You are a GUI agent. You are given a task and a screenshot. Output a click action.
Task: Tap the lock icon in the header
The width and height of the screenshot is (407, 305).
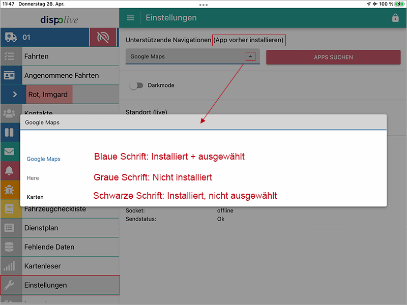click(395, 18)
